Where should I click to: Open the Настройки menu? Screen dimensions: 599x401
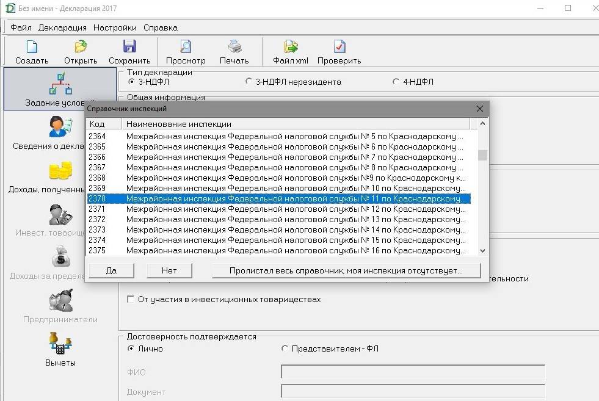click(x=115, y=27)
